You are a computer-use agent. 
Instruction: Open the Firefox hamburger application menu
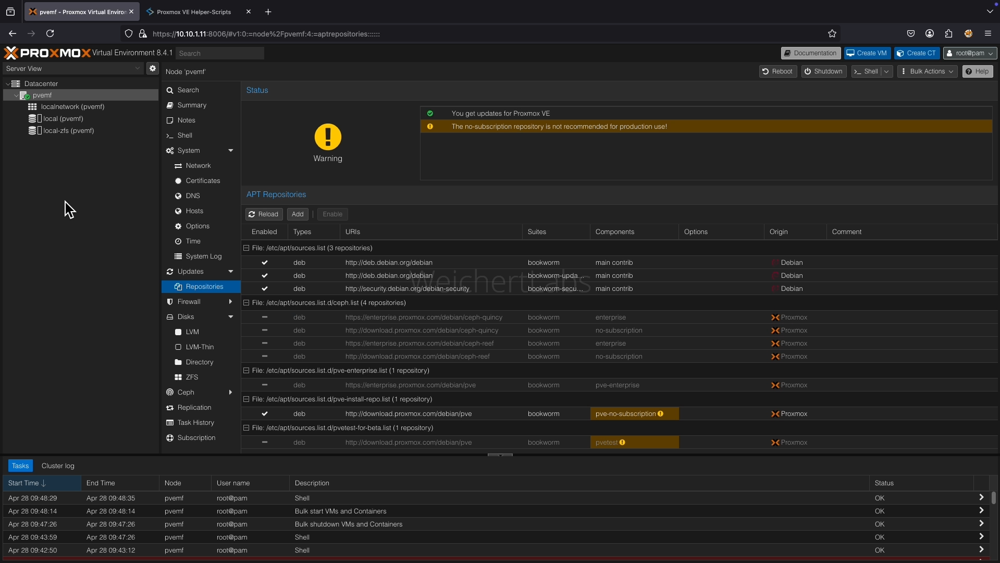987,34
